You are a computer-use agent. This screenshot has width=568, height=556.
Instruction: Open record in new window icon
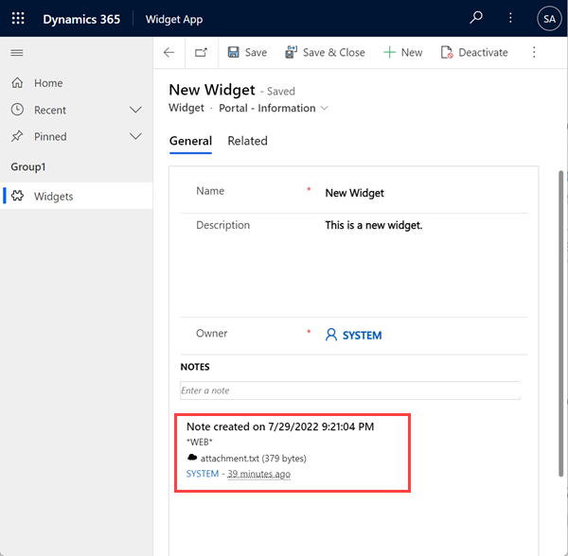(201, 52)
